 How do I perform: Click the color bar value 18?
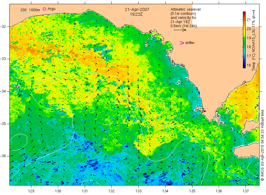click(x=249, y=47)
